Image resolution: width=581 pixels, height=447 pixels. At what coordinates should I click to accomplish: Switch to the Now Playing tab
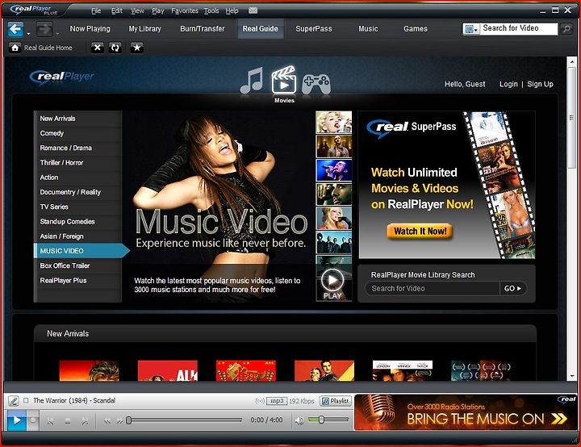[90, 28]
